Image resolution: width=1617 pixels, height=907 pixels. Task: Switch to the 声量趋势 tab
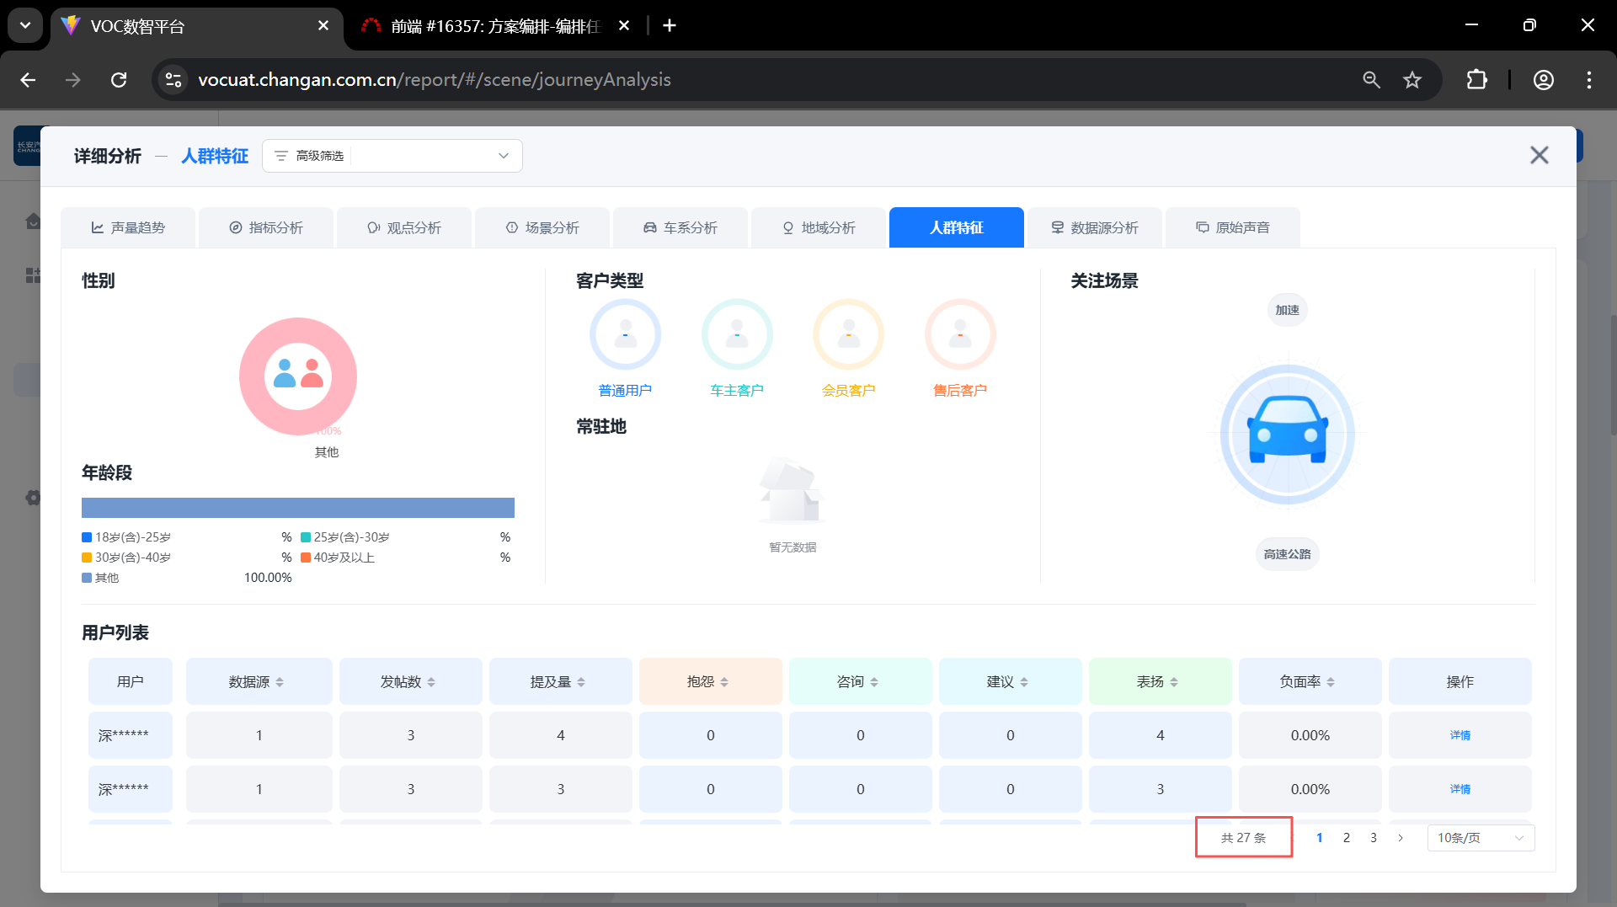(128, 228)
